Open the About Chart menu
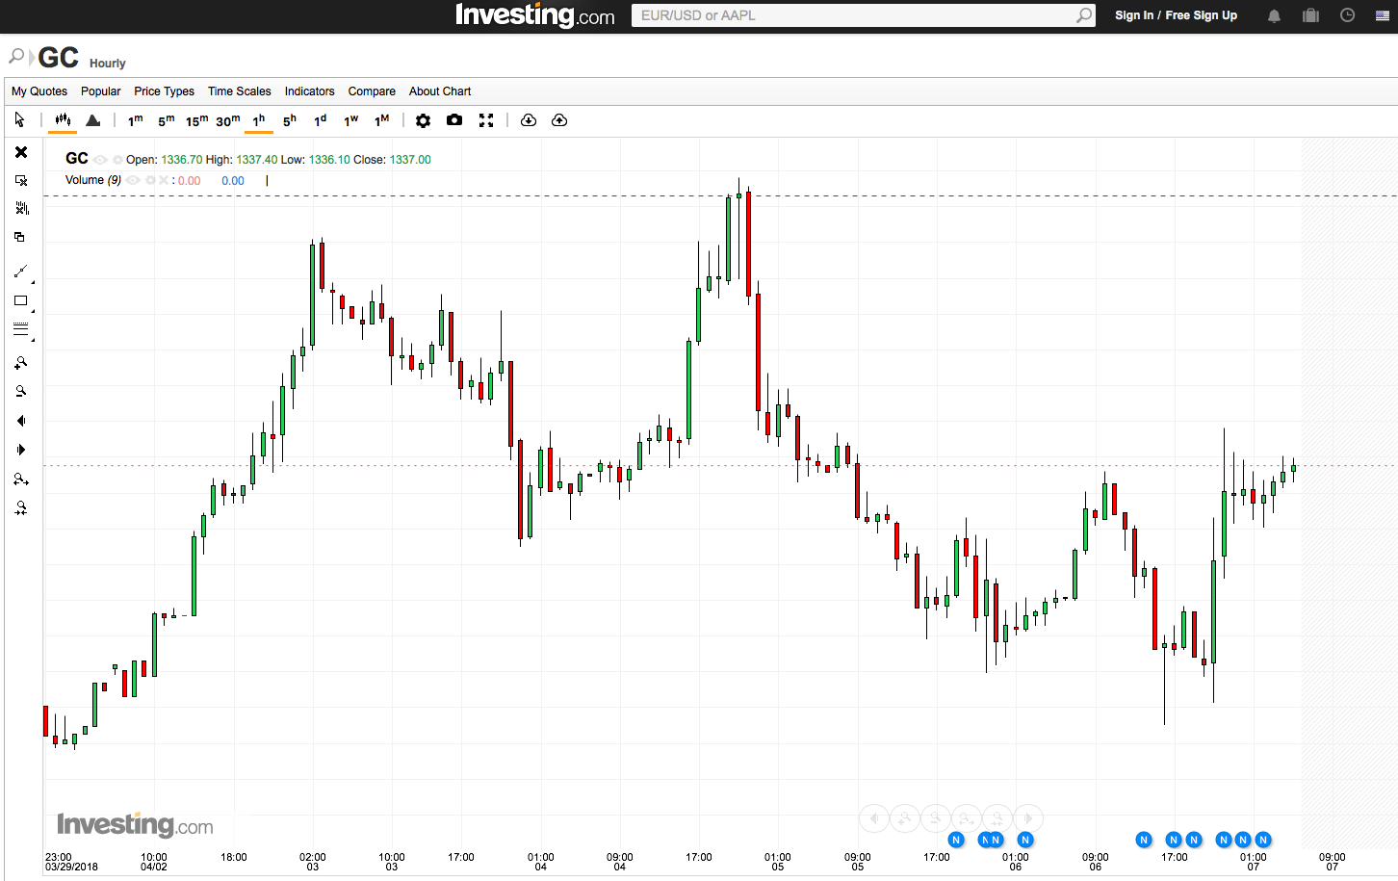The height and width of the screenshot is (881, 1398). point(440,91)
